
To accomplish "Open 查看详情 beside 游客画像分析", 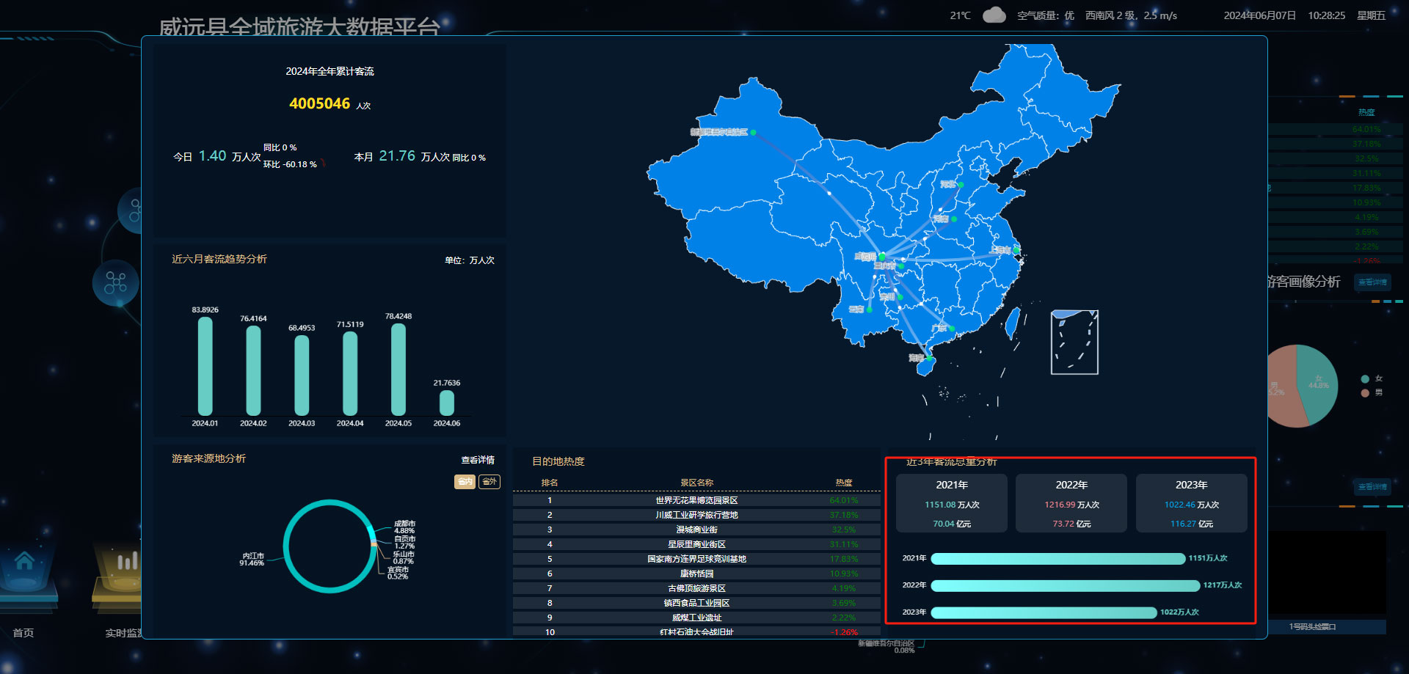I will click(1372, 282).
